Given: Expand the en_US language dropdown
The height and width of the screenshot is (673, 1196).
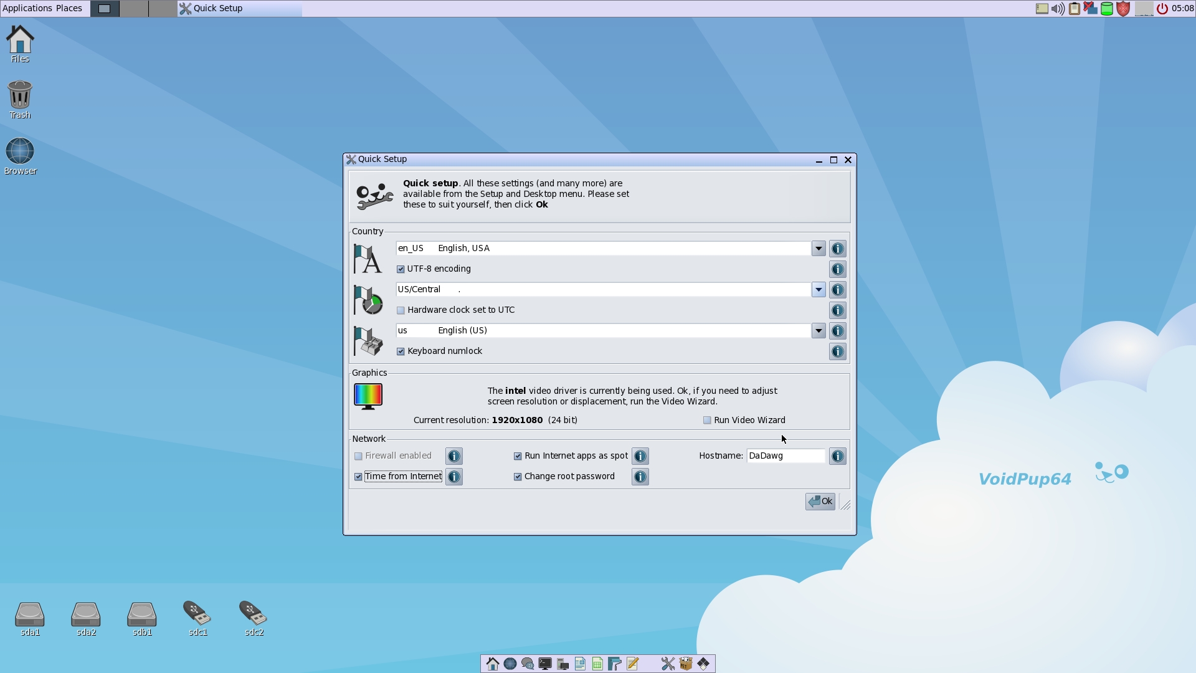Looking at the screenshot, I should 819,249.
